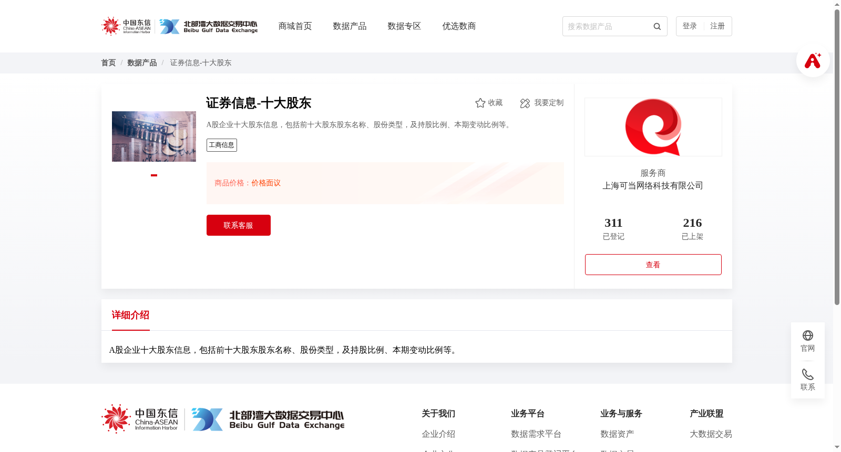Screen dimensions: 841x452
Task: Go to 数据产品 in the breadcrumb
Action: [142, 62]
